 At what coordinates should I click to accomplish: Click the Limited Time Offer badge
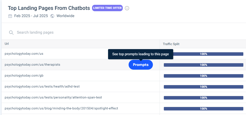point(107,8)
